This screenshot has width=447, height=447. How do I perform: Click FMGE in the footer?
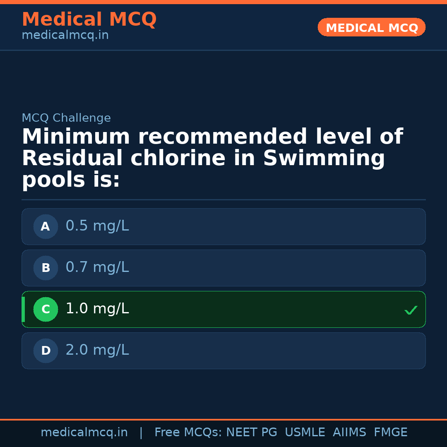click(x=390, y=433)
